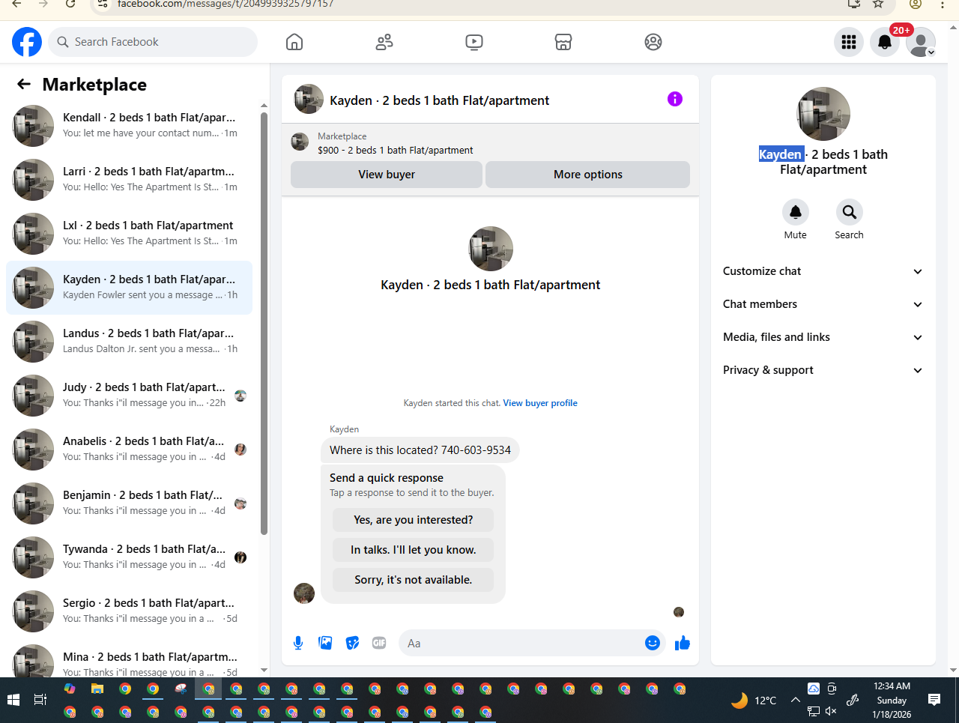Open the Friends icon in top navigation
Screen dimensions: 959x723
click(384, 42)
